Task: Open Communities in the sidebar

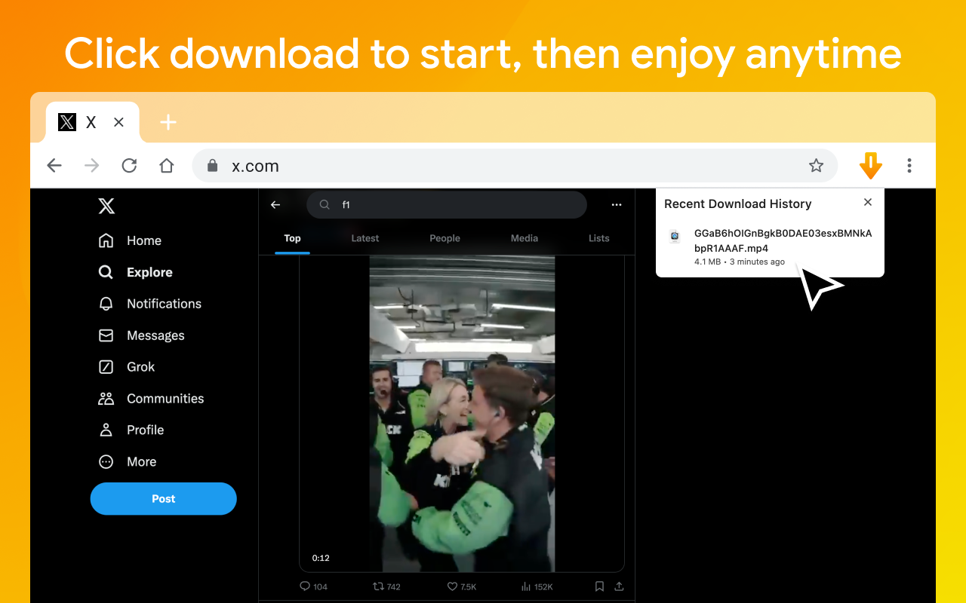Action: [165, 399]
